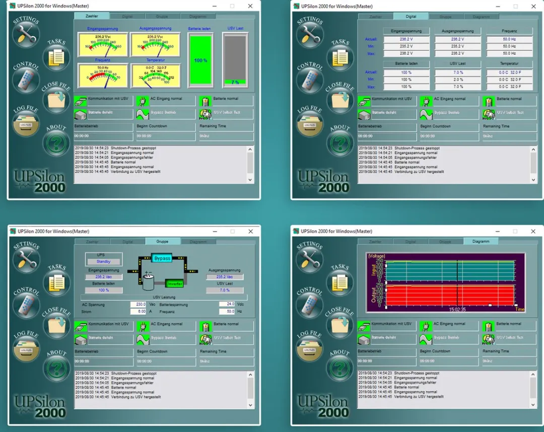The width and height of the screenshot is (544, 432).
Task: Open Tasks icon in top-left window
Action: [x=56, y=57]
